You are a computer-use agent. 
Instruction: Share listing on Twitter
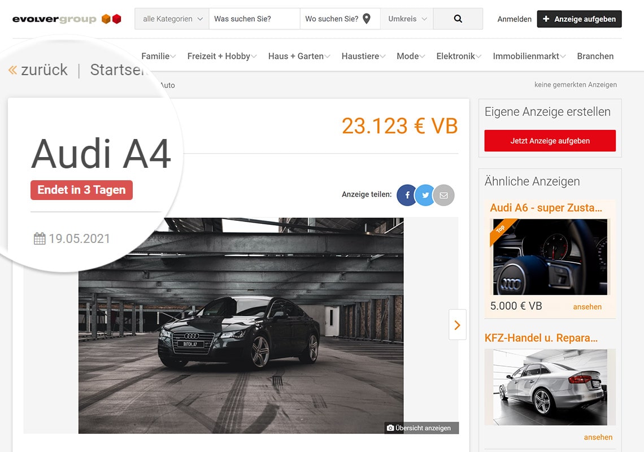pos(425,195)
